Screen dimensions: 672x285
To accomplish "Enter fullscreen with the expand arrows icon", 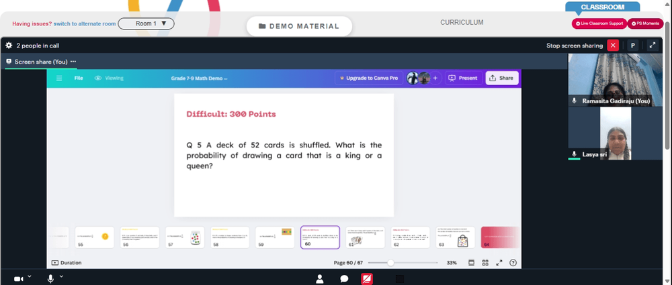I will click(653, 46).
